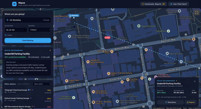This screenshot has width=201, height=109.
Task: Open the Filters options
Action: click(x=8, y=35)
